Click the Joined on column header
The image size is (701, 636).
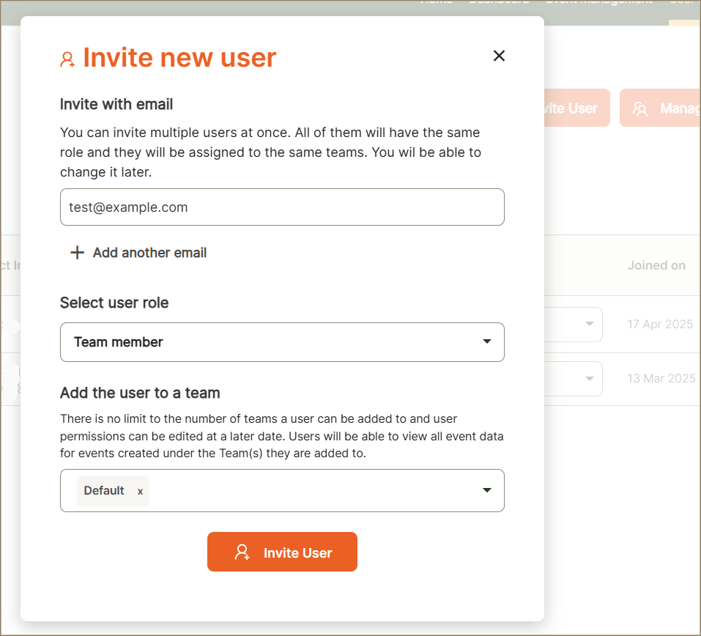coord(656,265)
